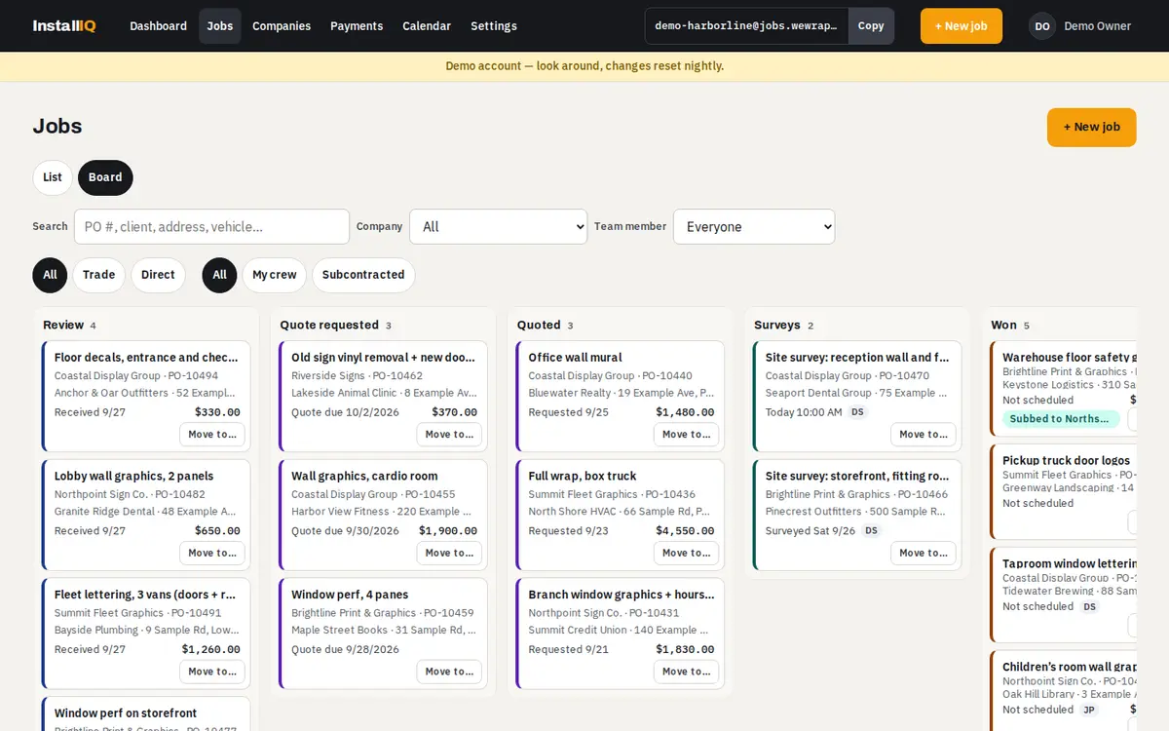Click + New job beside Jobs heading

point(1092,128)
